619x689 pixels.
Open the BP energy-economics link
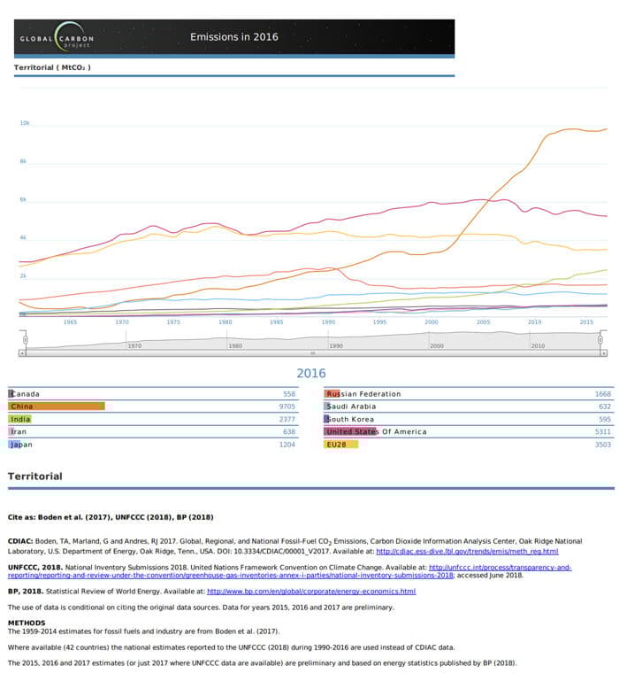coord(310,591)
